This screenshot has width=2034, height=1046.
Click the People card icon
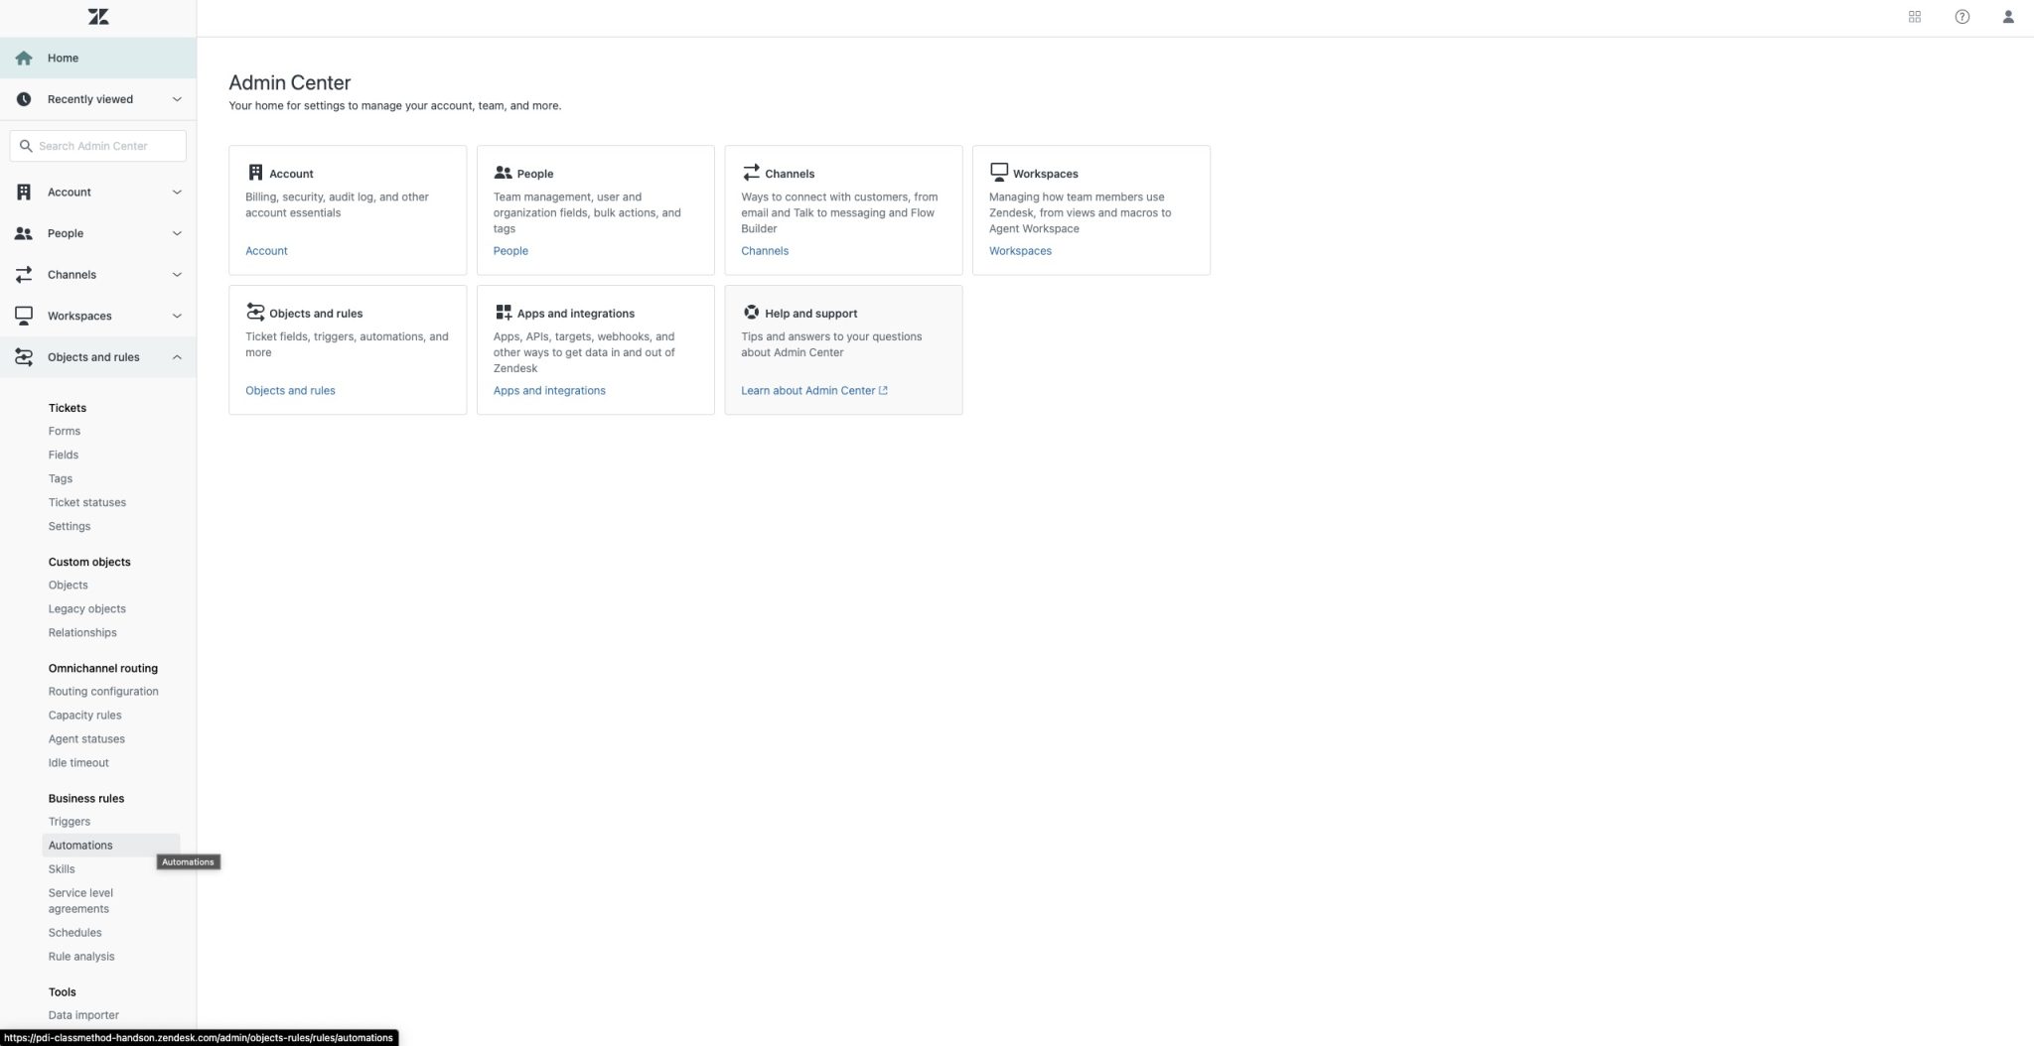point(502,173)
